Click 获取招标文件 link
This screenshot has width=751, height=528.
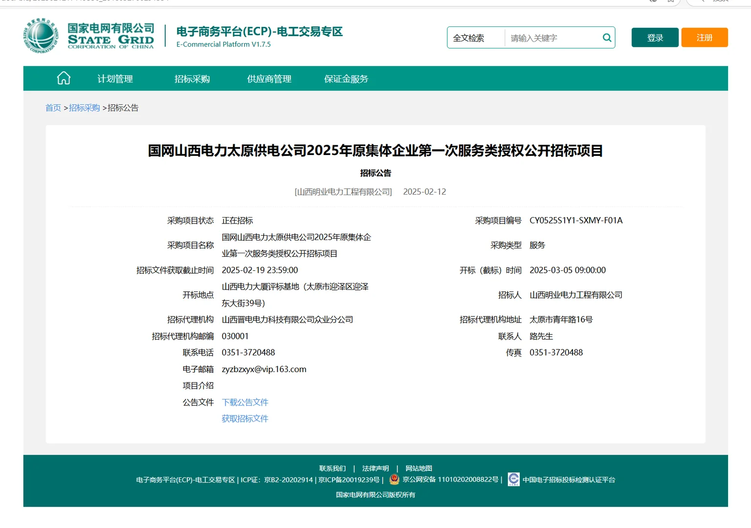point(245,418)
